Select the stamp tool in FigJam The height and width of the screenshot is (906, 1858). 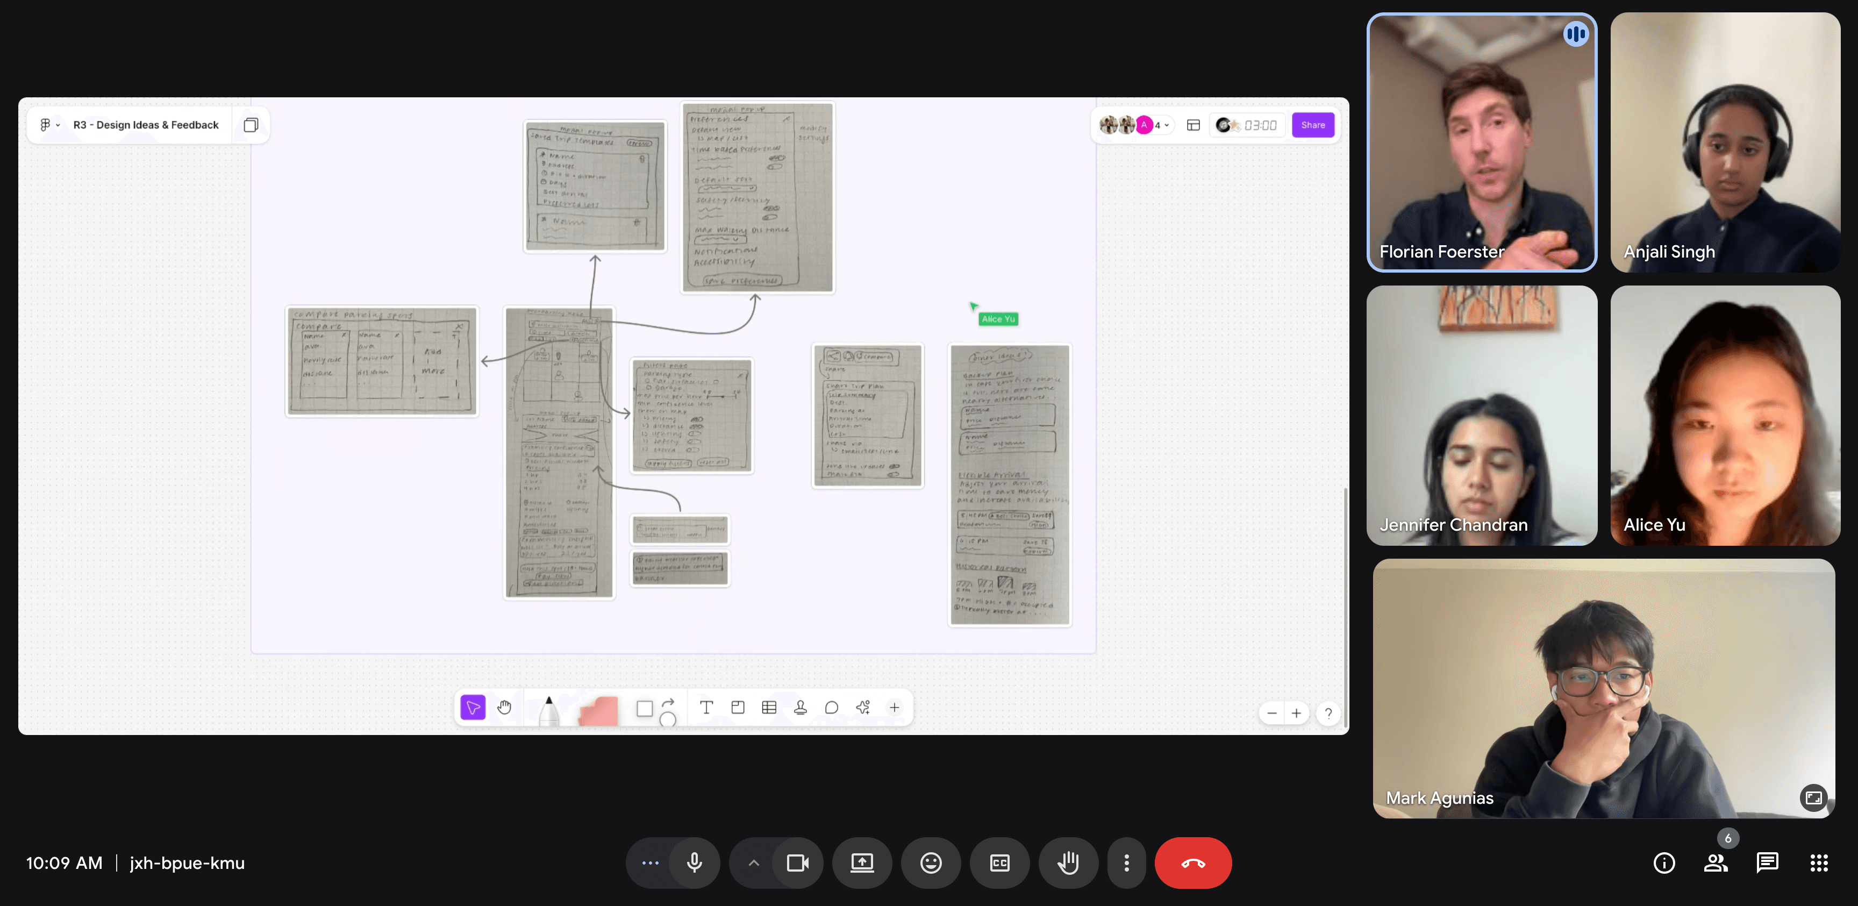800,708
